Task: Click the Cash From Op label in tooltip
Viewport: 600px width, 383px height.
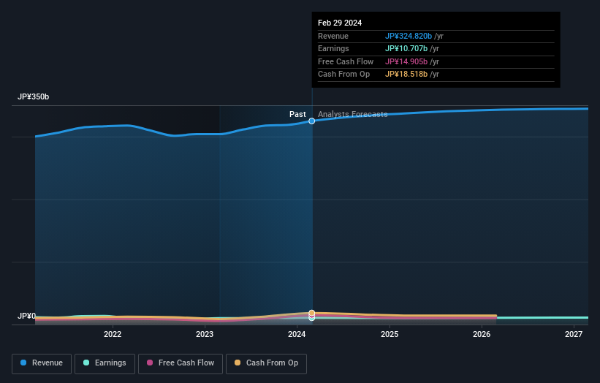Action: [343, 75]
